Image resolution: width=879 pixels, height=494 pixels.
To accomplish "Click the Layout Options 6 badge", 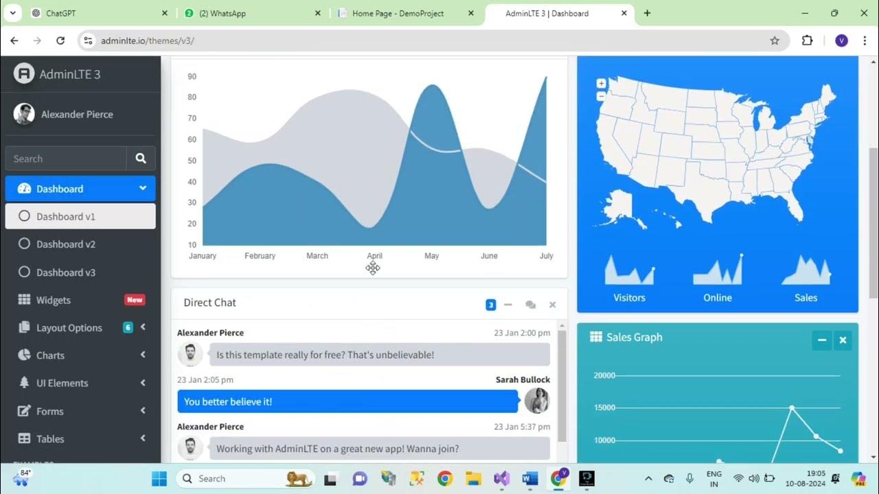I will (128, 327).
